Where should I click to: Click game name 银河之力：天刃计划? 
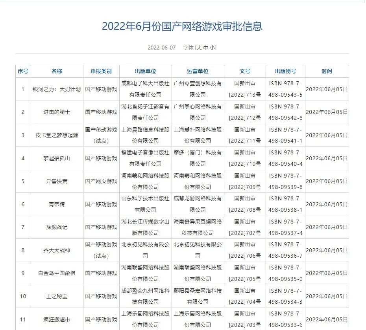[57, 89]
